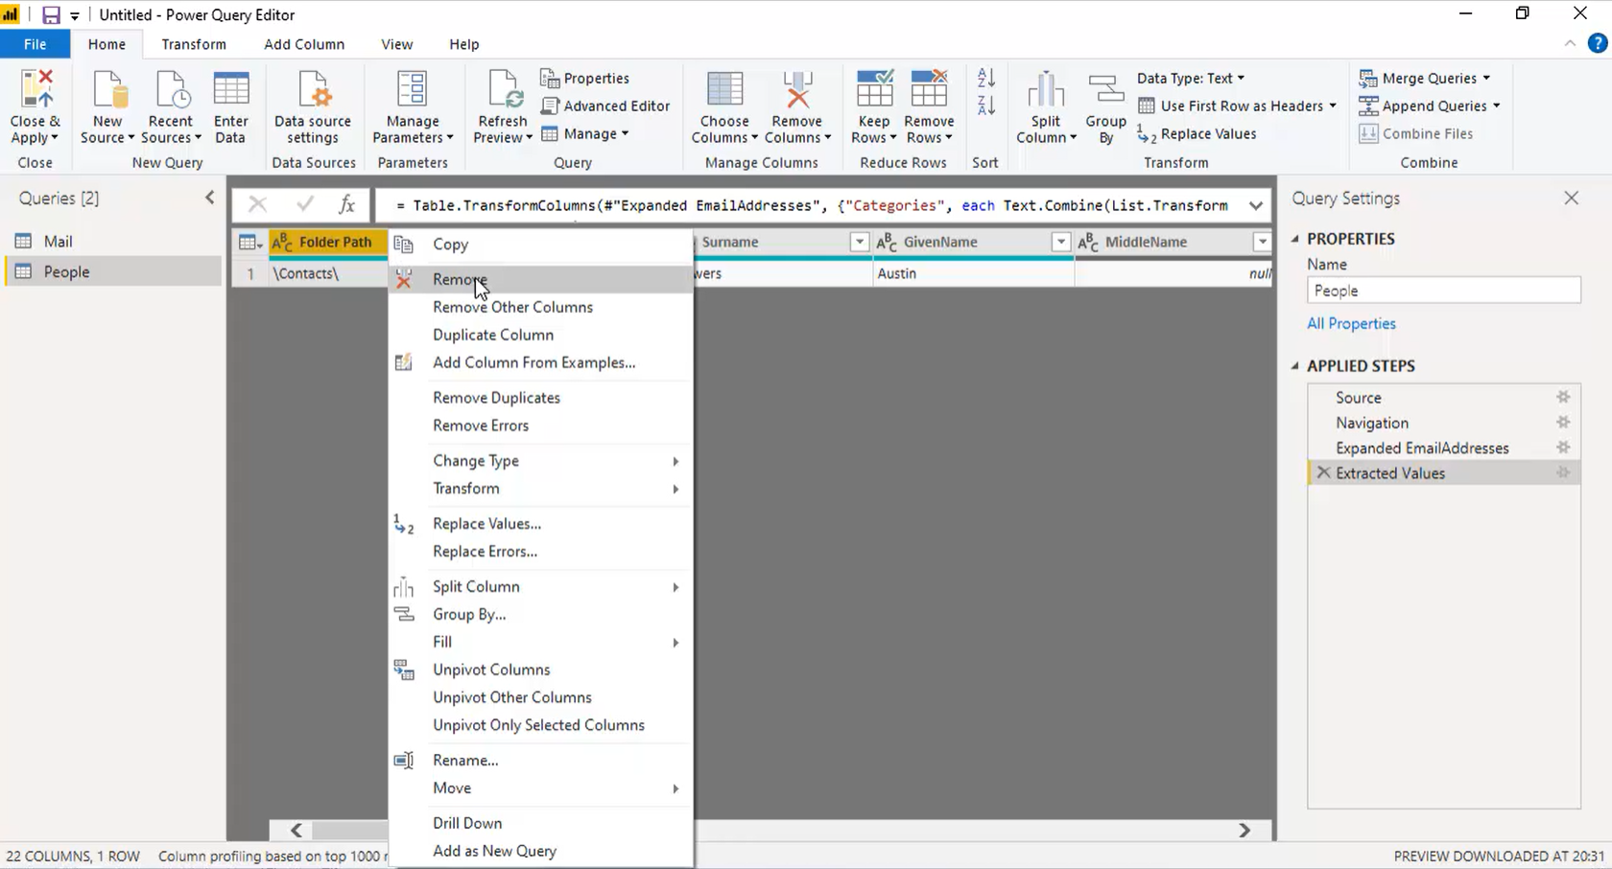Open the table menu icon in grid corner
Image resolution: width=1612 pixels, height=869 pixels.
click(249, 243)
